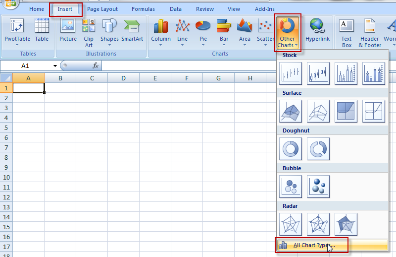Select the 3-D Surface chart
This screenshot has width=396, height=257.
[x=291, y=111]
